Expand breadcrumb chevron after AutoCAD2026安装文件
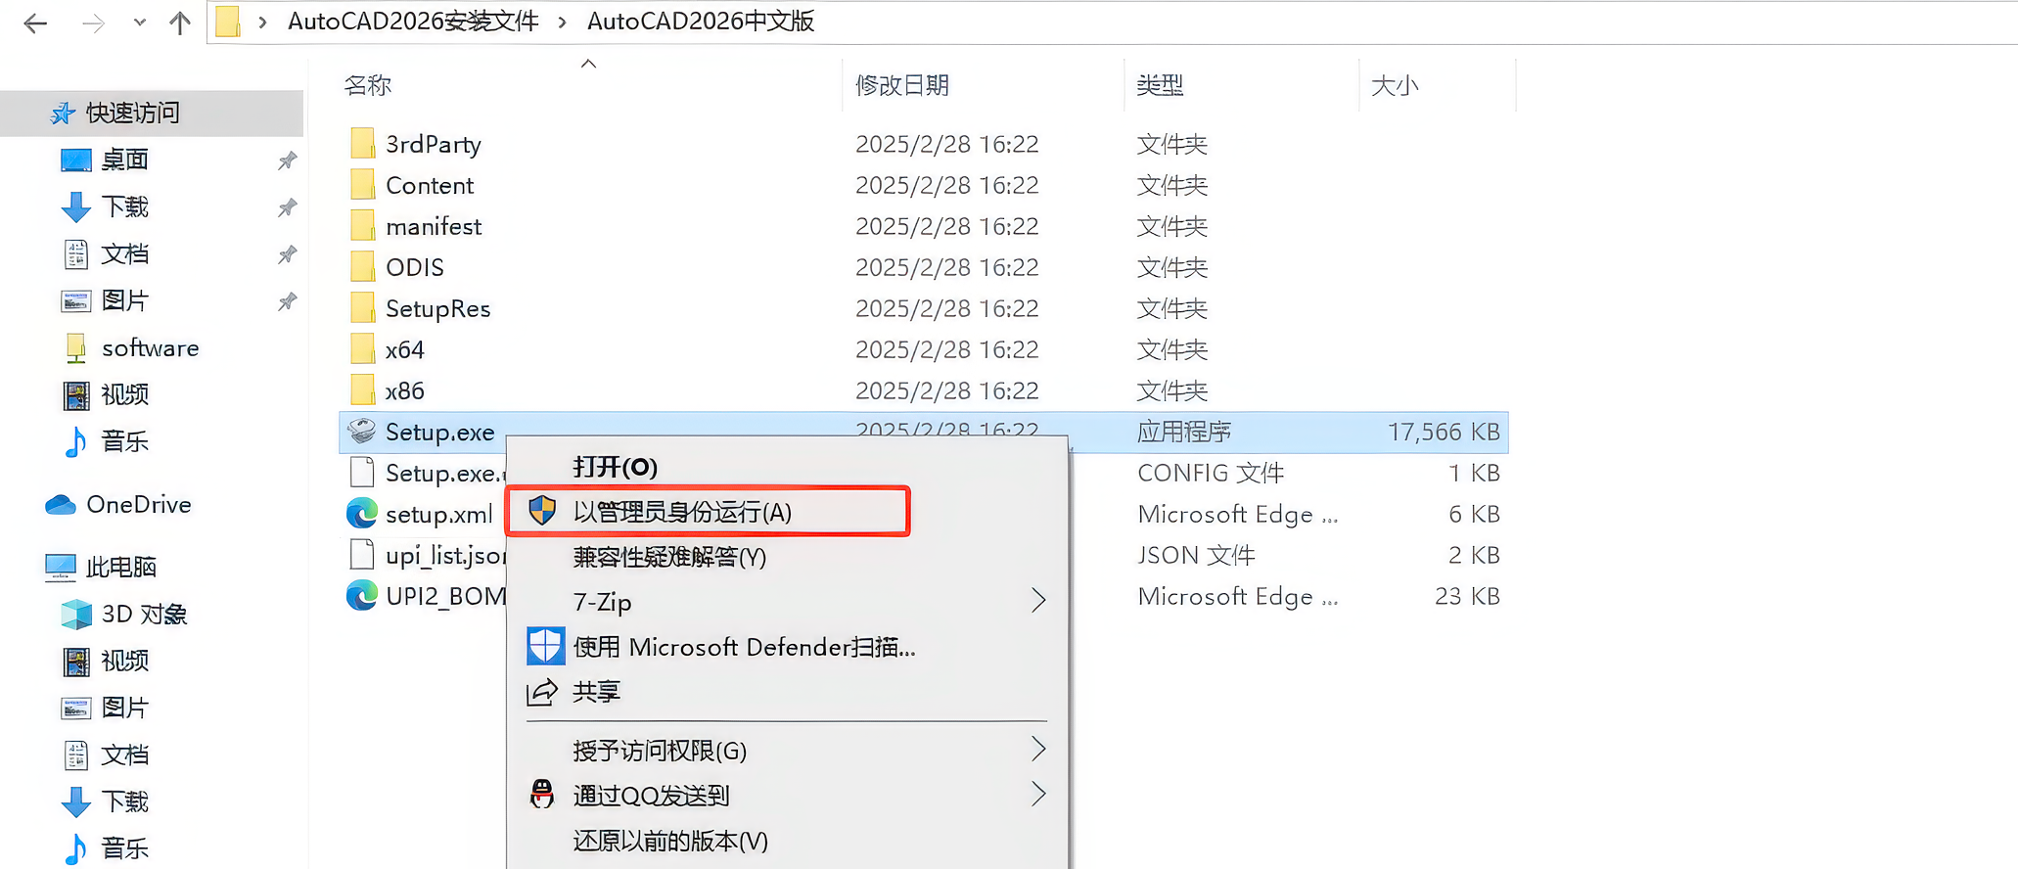2018x869 pixels. point(562,23)
